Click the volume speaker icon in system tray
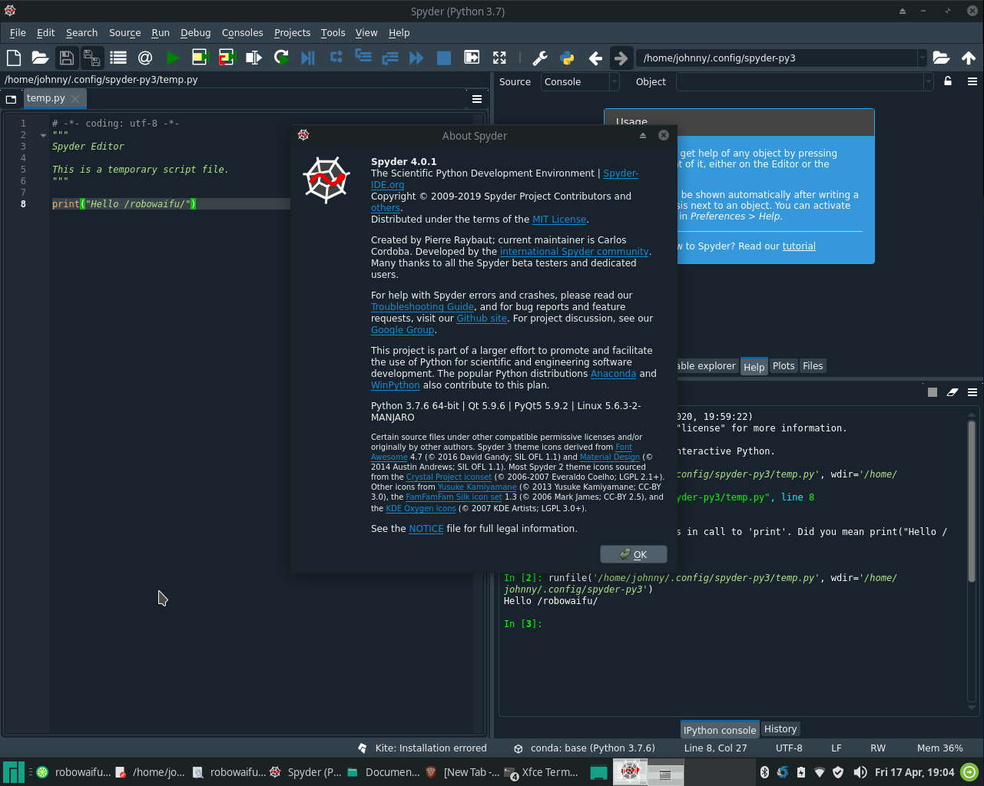Image resolution: width=984 pixels, height=786 pixels. (x=860, y=772)
